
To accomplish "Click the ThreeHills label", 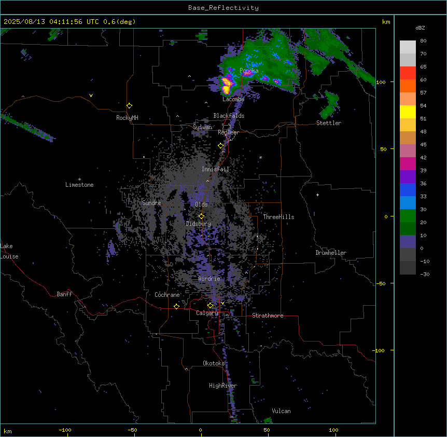I will [278, 217].
